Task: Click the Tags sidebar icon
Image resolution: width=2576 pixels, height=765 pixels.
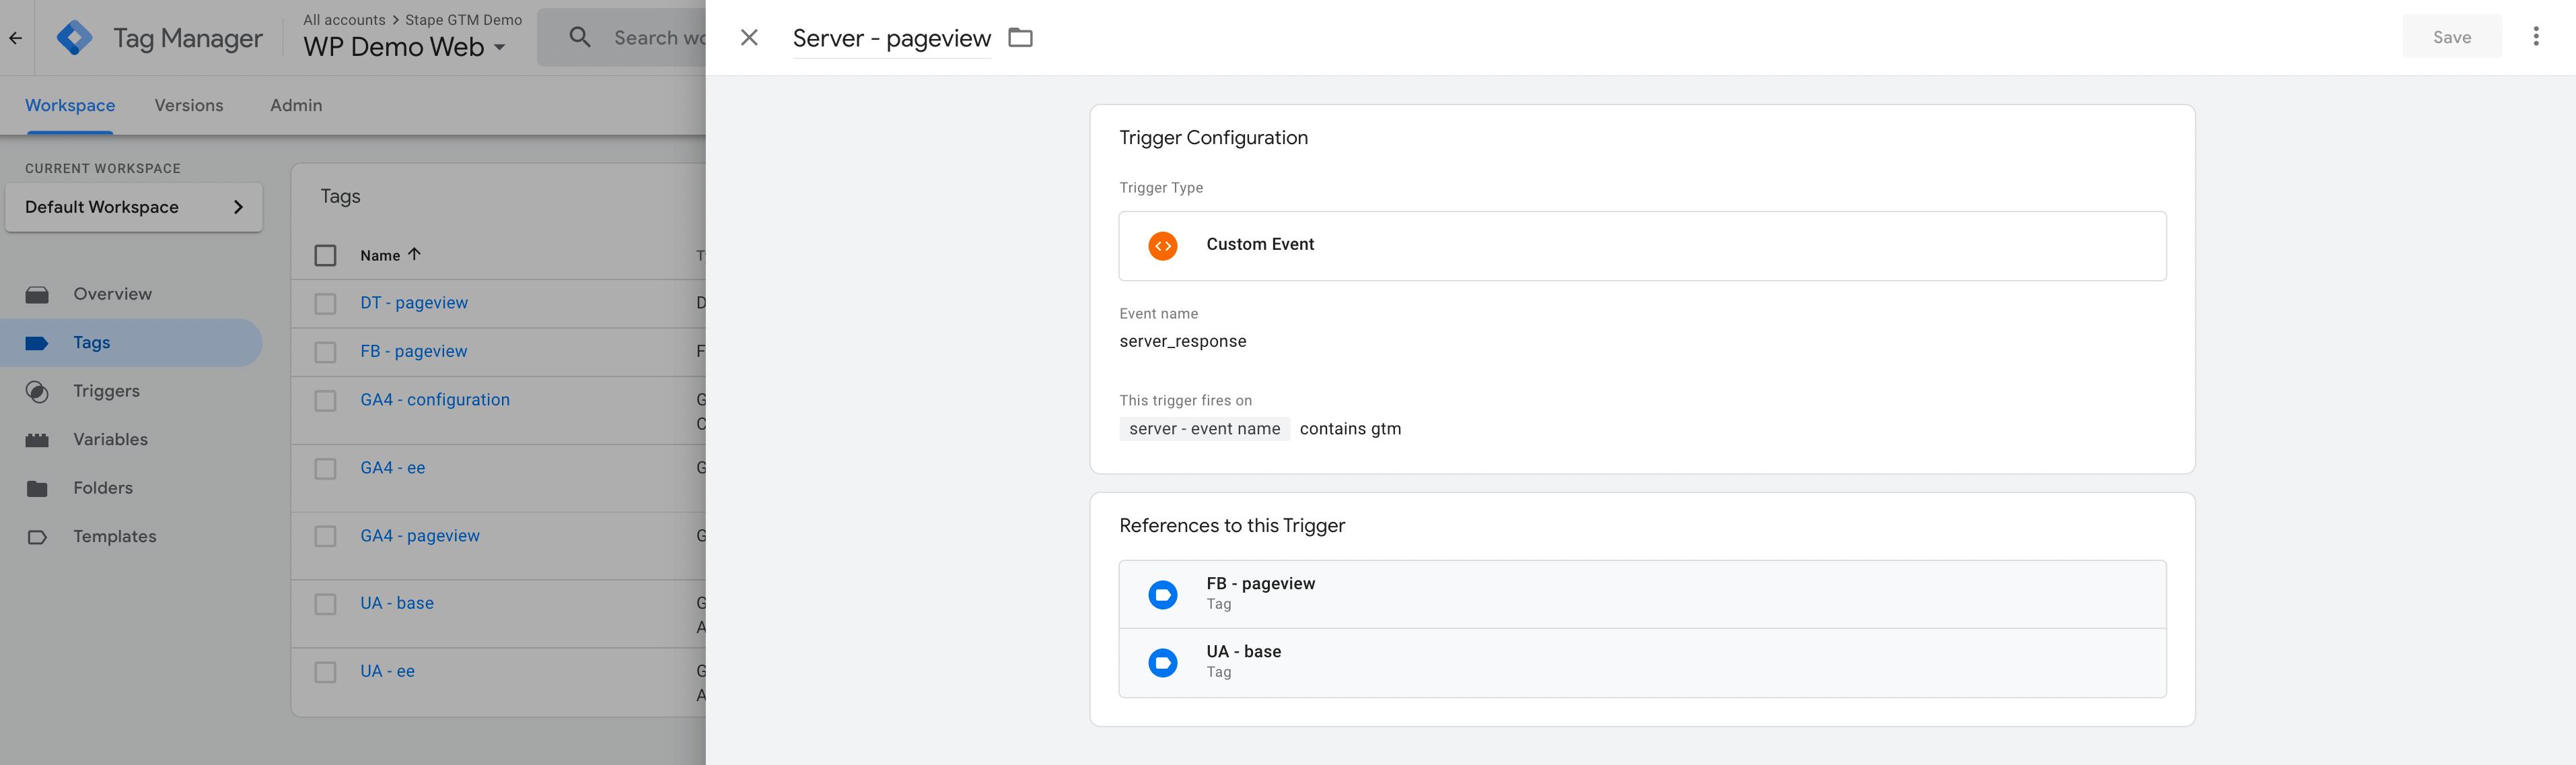Action: point(37,343)
